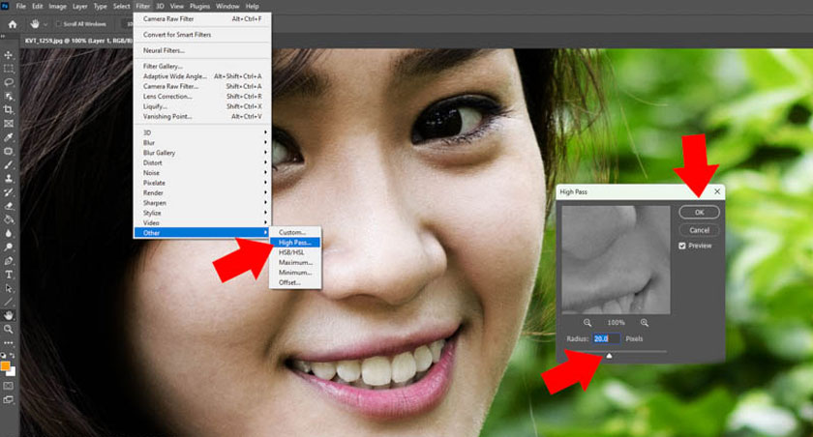The image size is (813, 437).
Task: Choose Liquify from Filter menu
Action: point(201,106)
